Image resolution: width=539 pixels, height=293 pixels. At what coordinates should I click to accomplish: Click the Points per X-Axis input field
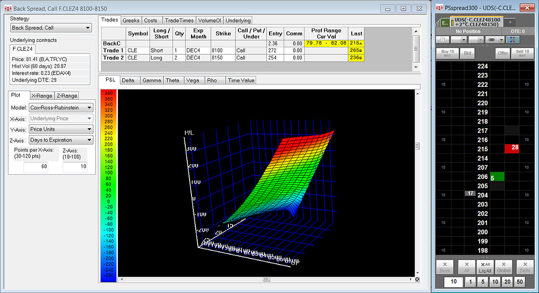pos(36,166)
